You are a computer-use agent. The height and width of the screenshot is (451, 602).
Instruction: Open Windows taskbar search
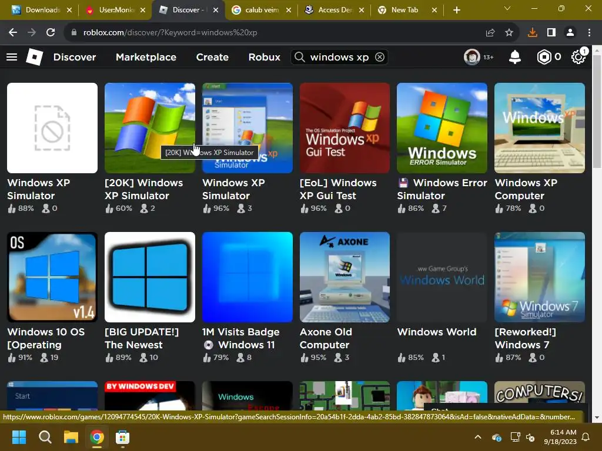[x=45, y=437]
